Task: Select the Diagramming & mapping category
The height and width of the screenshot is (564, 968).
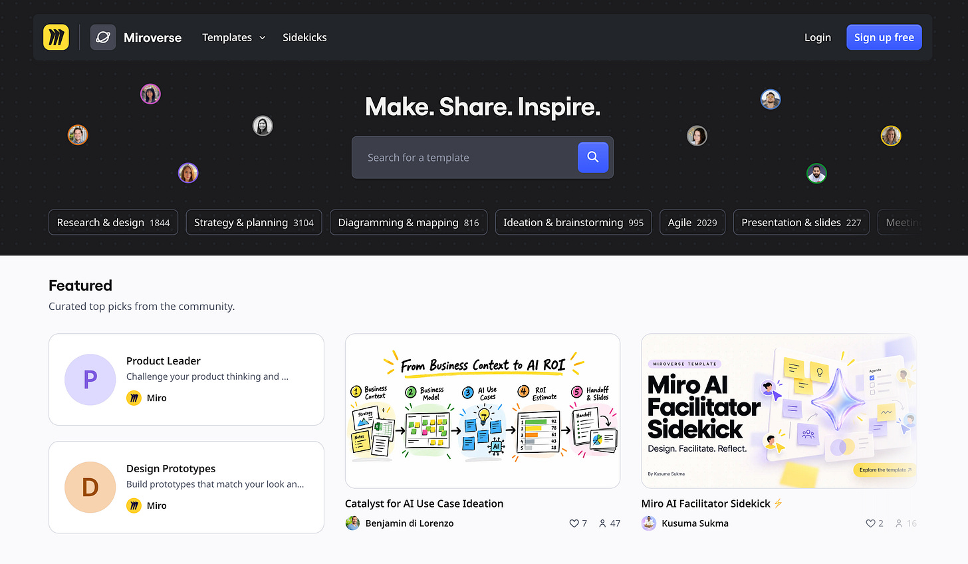Action: point(409,222)
